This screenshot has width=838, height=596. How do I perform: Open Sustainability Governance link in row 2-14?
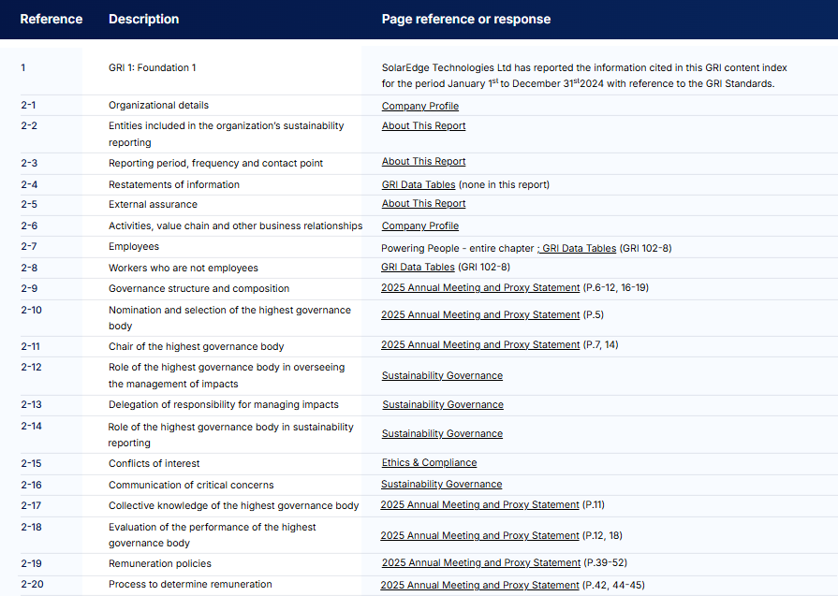coord(442,433)
